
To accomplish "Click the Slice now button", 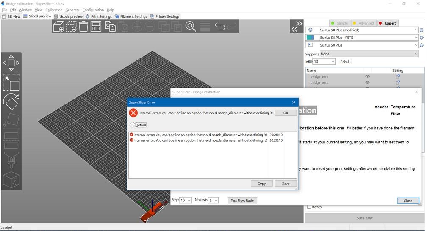I will (364, 218).
